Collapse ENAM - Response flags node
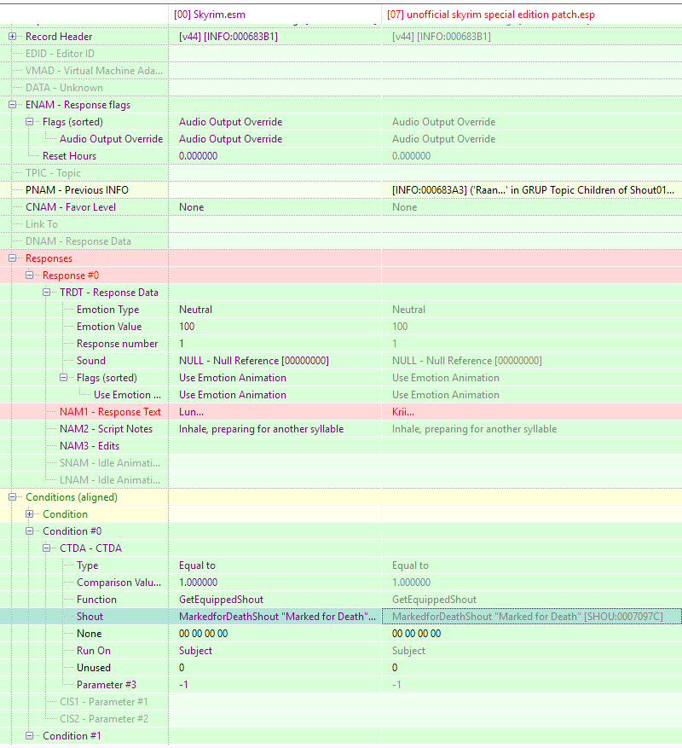The height and width of the screenshot is (748, 682). [13, 105]
